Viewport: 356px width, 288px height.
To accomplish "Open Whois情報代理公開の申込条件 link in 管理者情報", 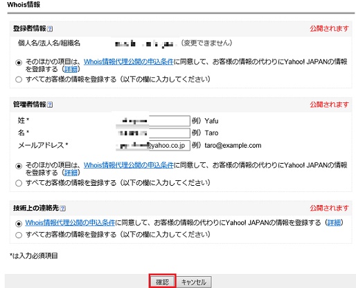I will [128, 165].
